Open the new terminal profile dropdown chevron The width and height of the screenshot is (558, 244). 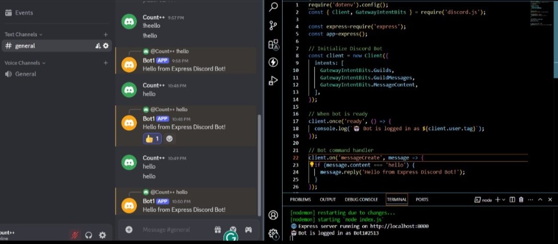point(504,200)
